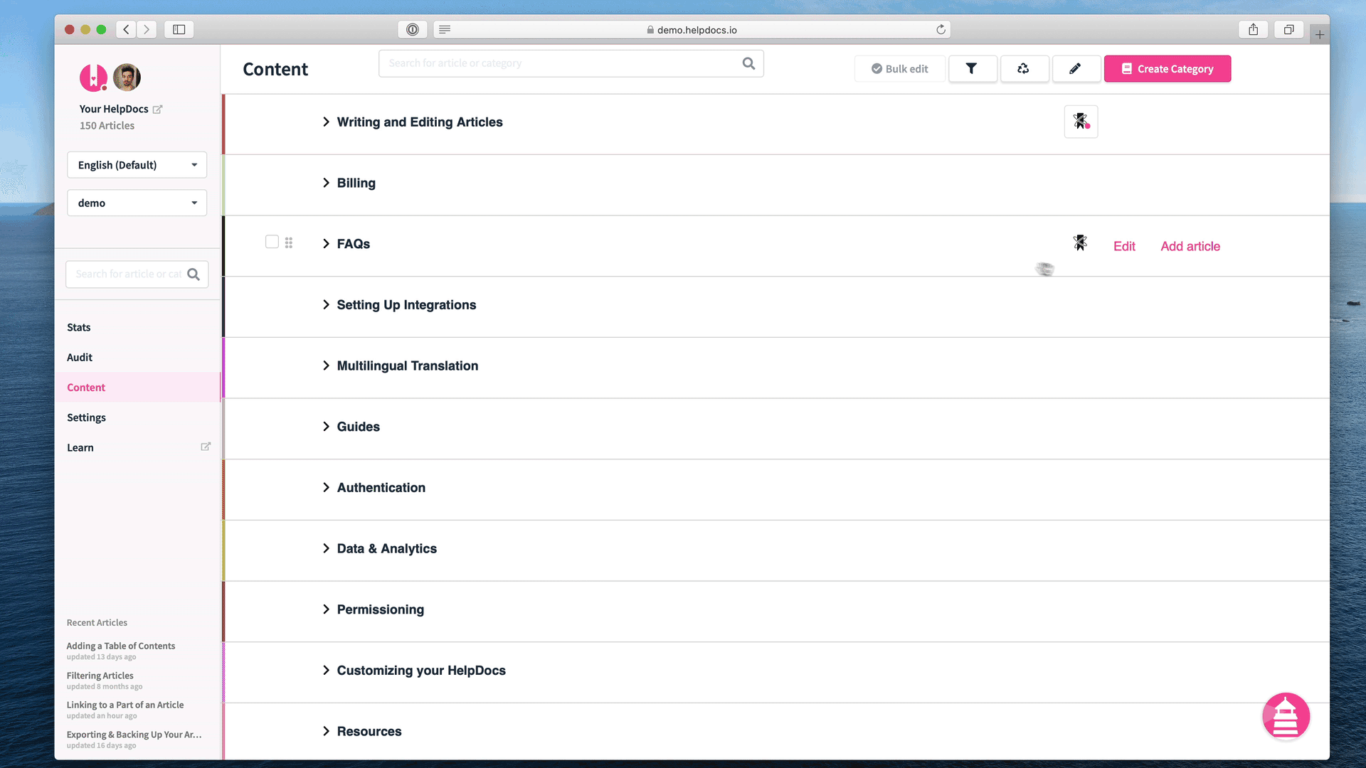This screenshot has width=1366, height=768.
Task: Expand the Multilingual Translation chevron
Action: [326, 366]
